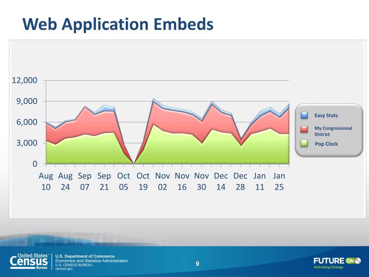
Task: Click the U.S. CENSUS BUREAU footer text
Action: click(x=74, y=265)
